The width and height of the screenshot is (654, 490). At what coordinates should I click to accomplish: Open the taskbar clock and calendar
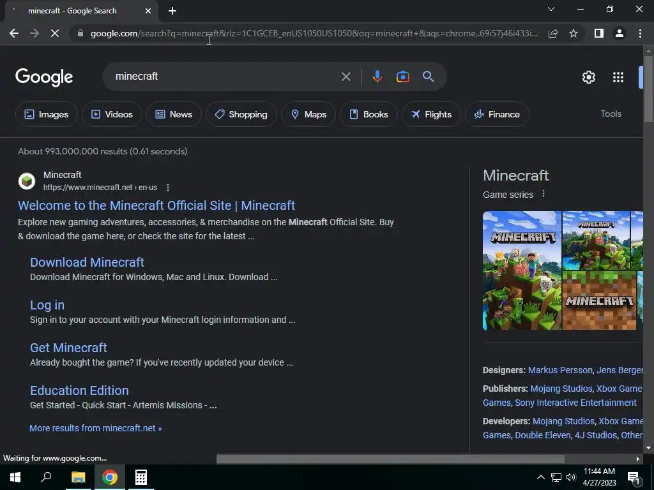[599, 477]
